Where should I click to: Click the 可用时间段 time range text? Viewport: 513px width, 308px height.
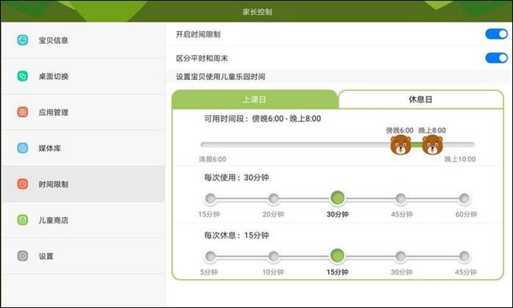click(x=263, y=119)
